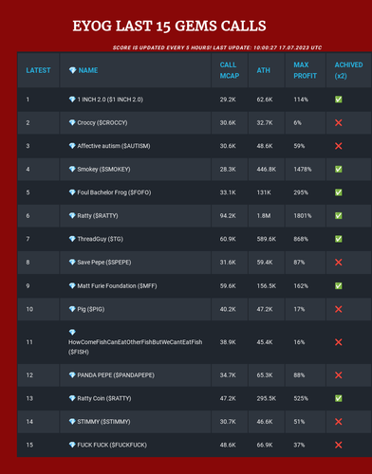372x474 pixels.
Task: Click the diamond icon beside Pig
Action: pyautogui.click(x=72, y=309)
